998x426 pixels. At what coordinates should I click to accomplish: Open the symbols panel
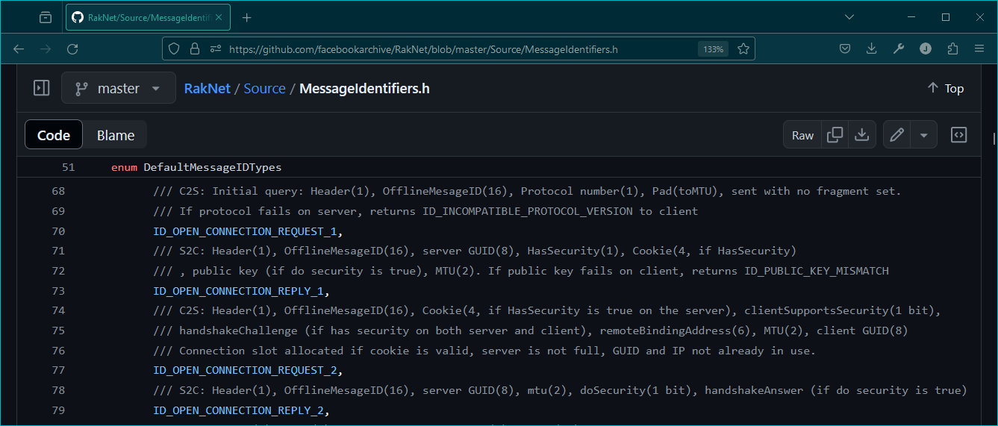(x=959, y=135)
